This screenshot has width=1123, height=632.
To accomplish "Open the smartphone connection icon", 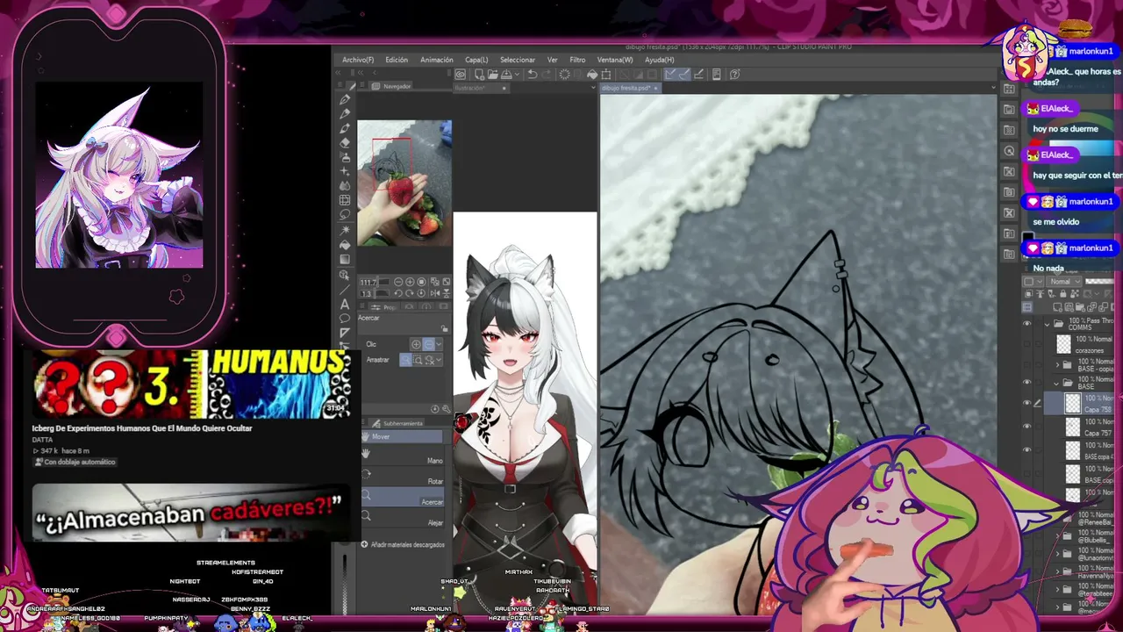I will (717, 75).
